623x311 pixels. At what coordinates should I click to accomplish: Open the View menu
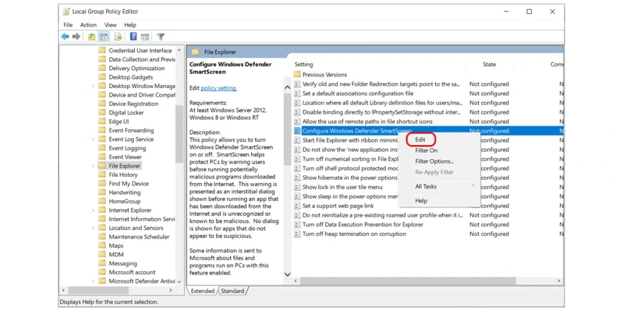(111, 24)
